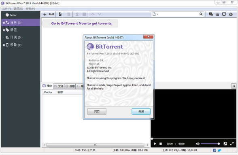238x155 pixels.
Task: Click the BitTorrent logo in About dialog
Action: coord(105,47)
